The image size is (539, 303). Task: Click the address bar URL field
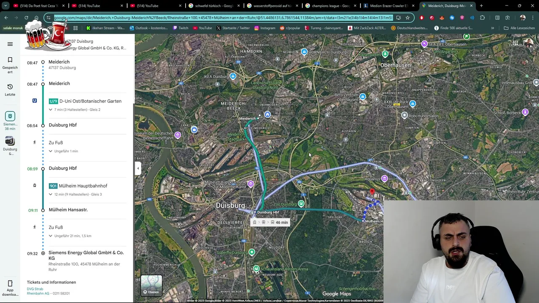click(x=223, y=18)
